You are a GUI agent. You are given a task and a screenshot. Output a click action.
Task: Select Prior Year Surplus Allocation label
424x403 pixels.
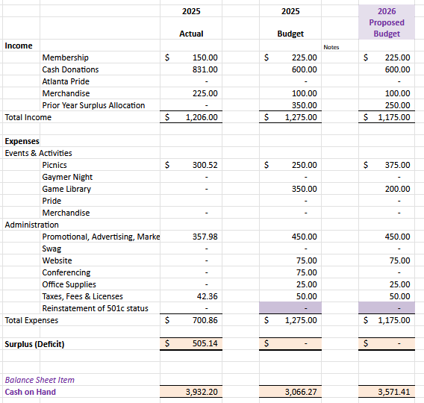[x=93, y=105]
